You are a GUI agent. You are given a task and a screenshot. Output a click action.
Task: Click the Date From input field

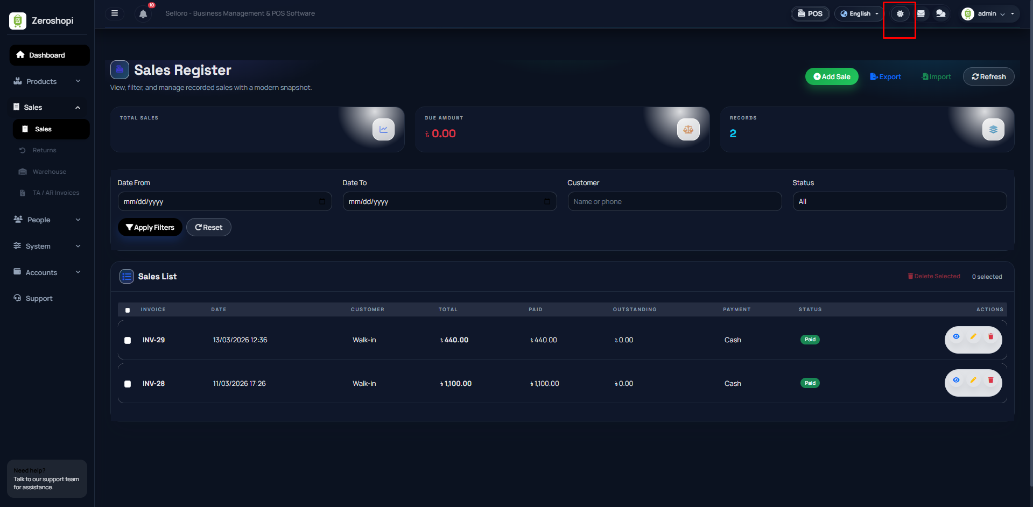point(224,201)
